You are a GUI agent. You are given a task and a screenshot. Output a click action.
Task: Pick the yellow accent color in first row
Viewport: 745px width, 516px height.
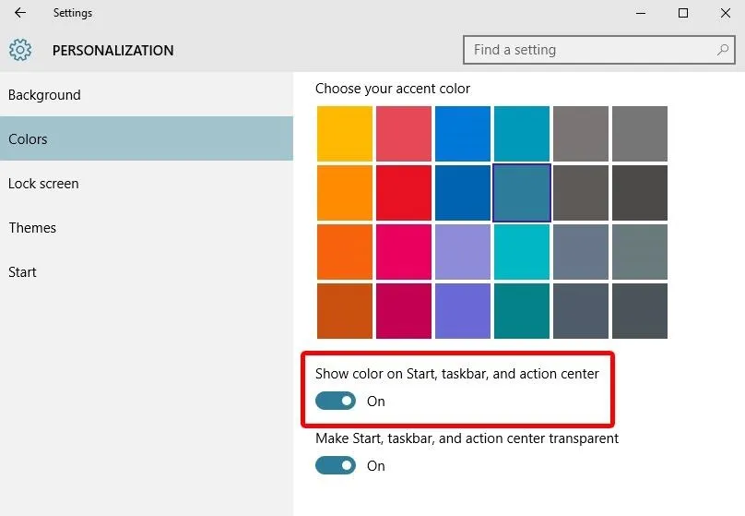coord(345,134)
